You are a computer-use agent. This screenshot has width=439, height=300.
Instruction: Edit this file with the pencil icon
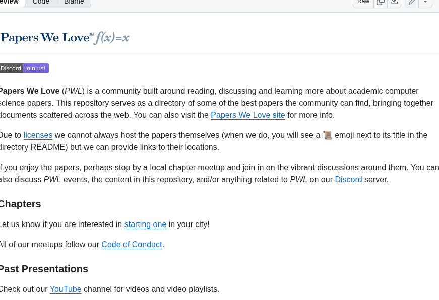(411, 3)
